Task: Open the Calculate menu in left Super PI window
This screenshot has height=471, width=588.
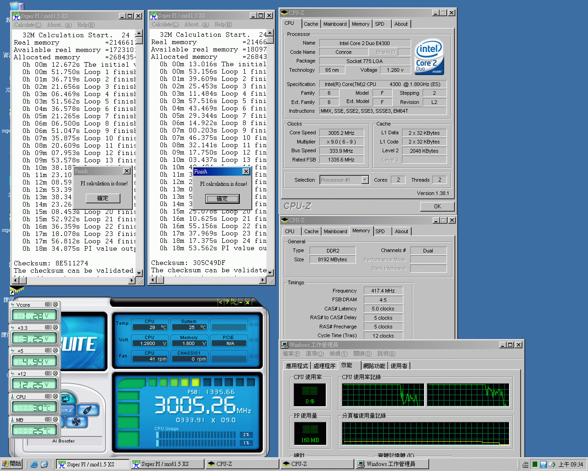Action: point(28,25)
